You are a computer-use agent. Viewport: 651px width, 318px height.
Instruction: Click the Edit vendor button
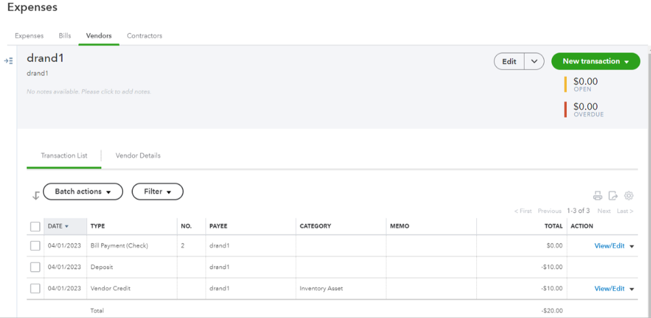pos(509,61)
